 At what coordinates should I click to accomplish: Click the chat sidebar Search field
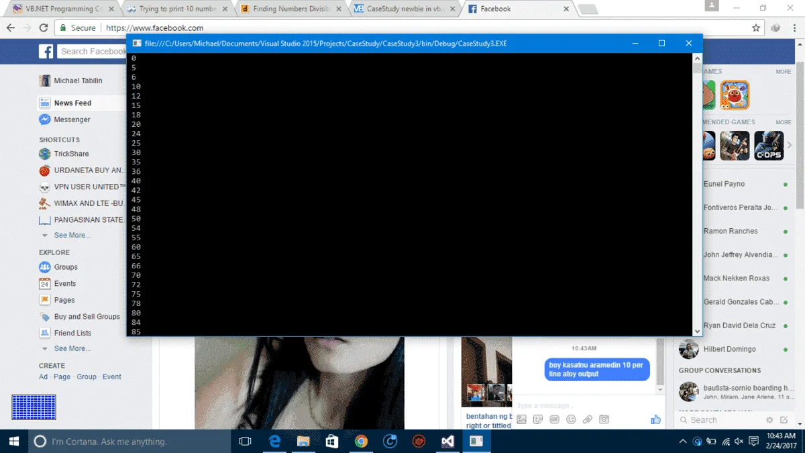coord(718,420)
